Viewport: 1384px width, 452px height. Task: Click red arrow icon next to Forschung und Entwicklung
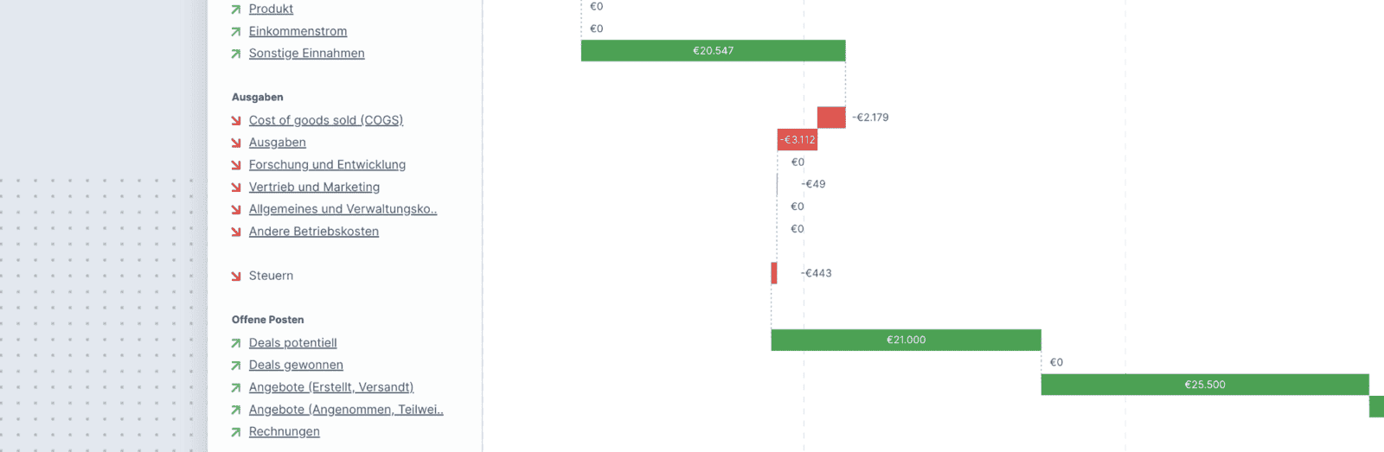[235, 165]
